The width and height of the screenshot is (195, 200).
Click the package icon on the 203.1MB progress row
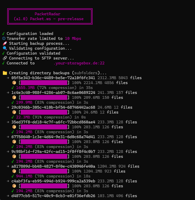coord(14,127)
